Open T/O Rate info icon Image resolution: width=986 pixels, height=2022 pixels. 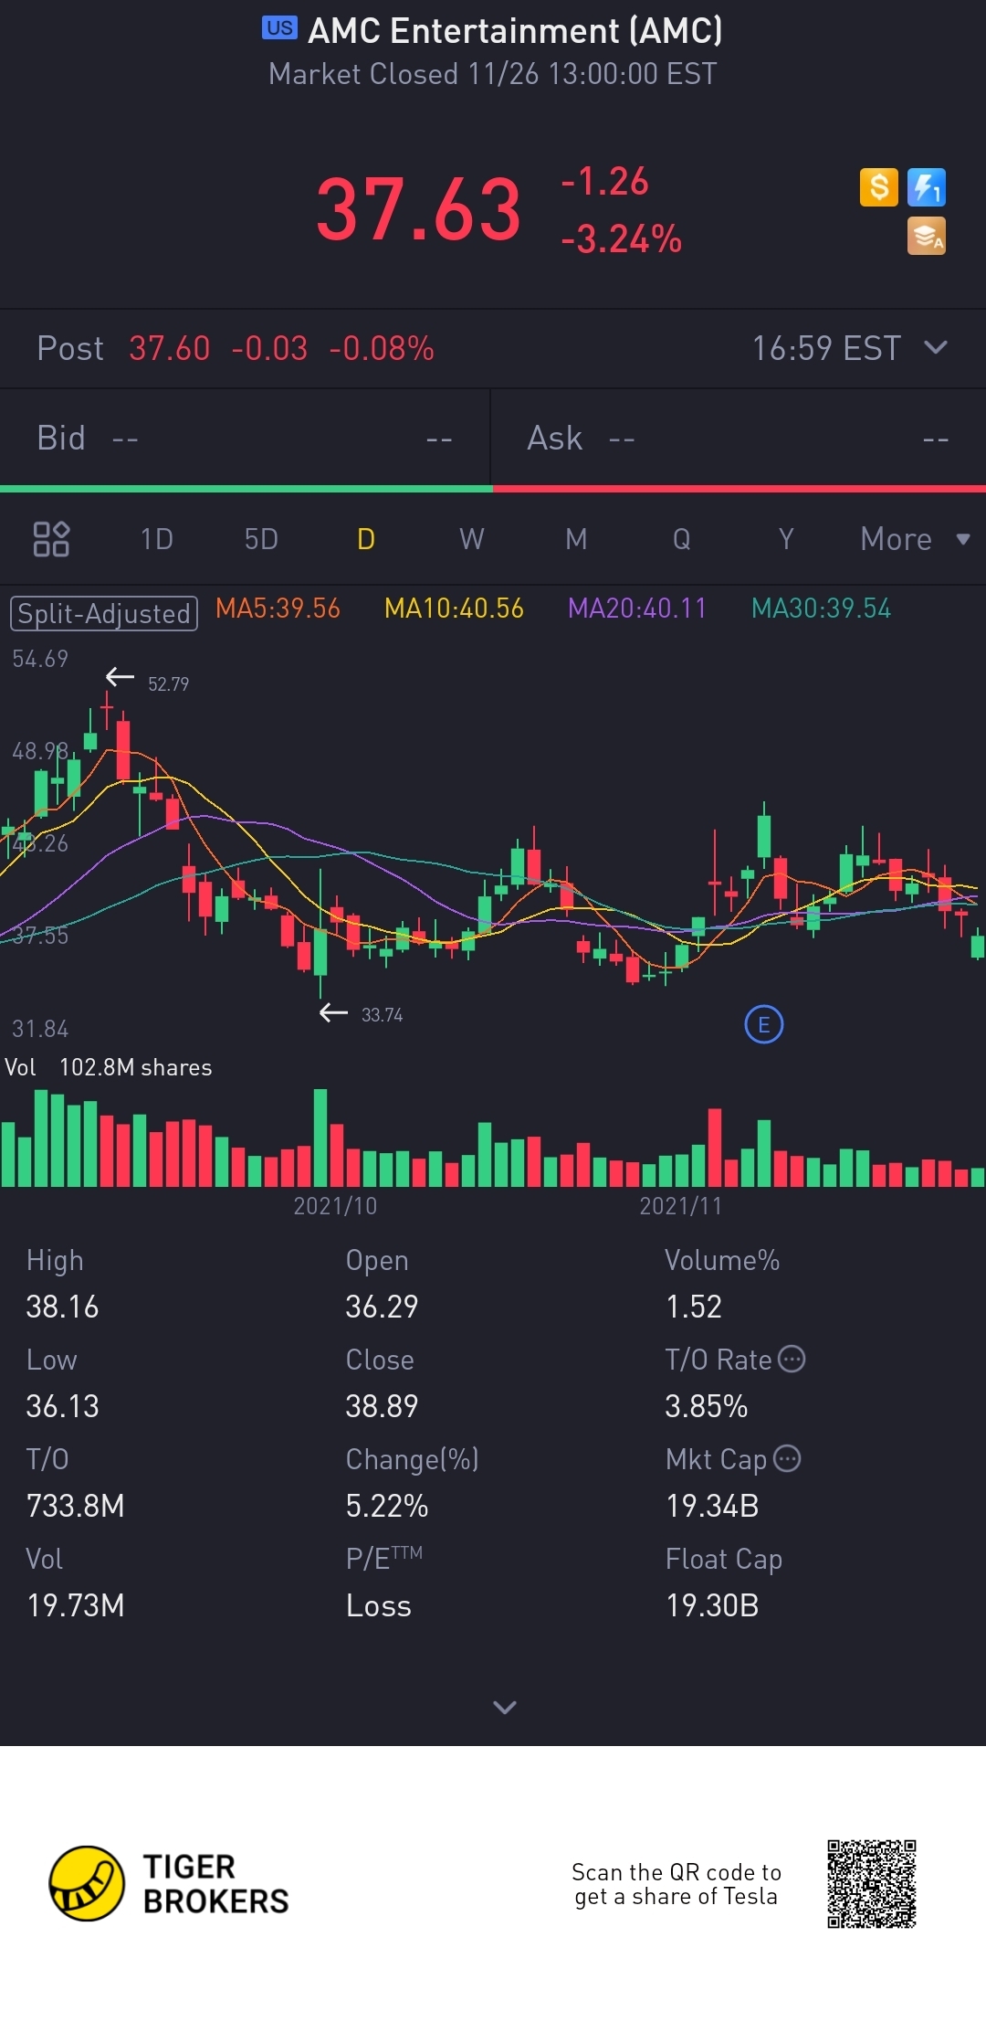pos(792,1359)
